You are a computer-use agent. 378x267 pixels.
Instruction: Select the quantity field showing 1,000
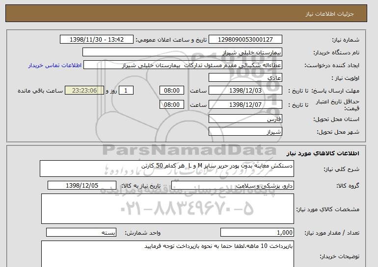257,233
